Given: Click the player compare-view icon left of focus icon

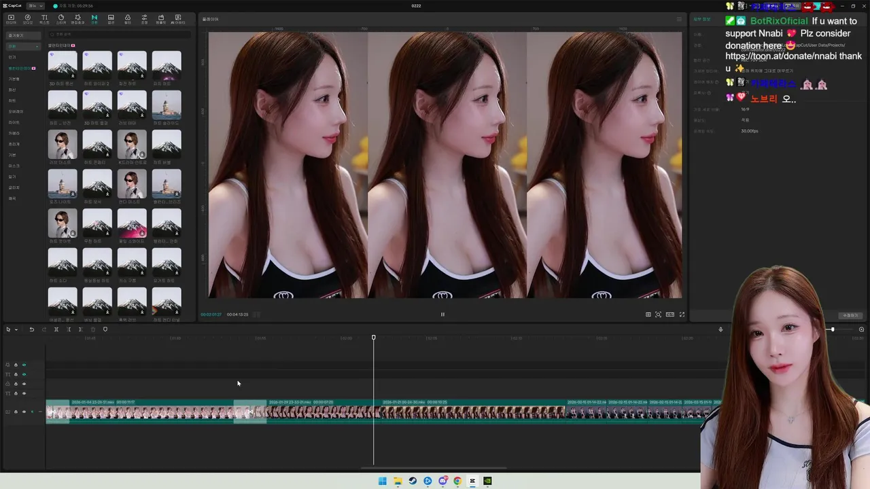Looking at the screenshot, I should 648,314.
